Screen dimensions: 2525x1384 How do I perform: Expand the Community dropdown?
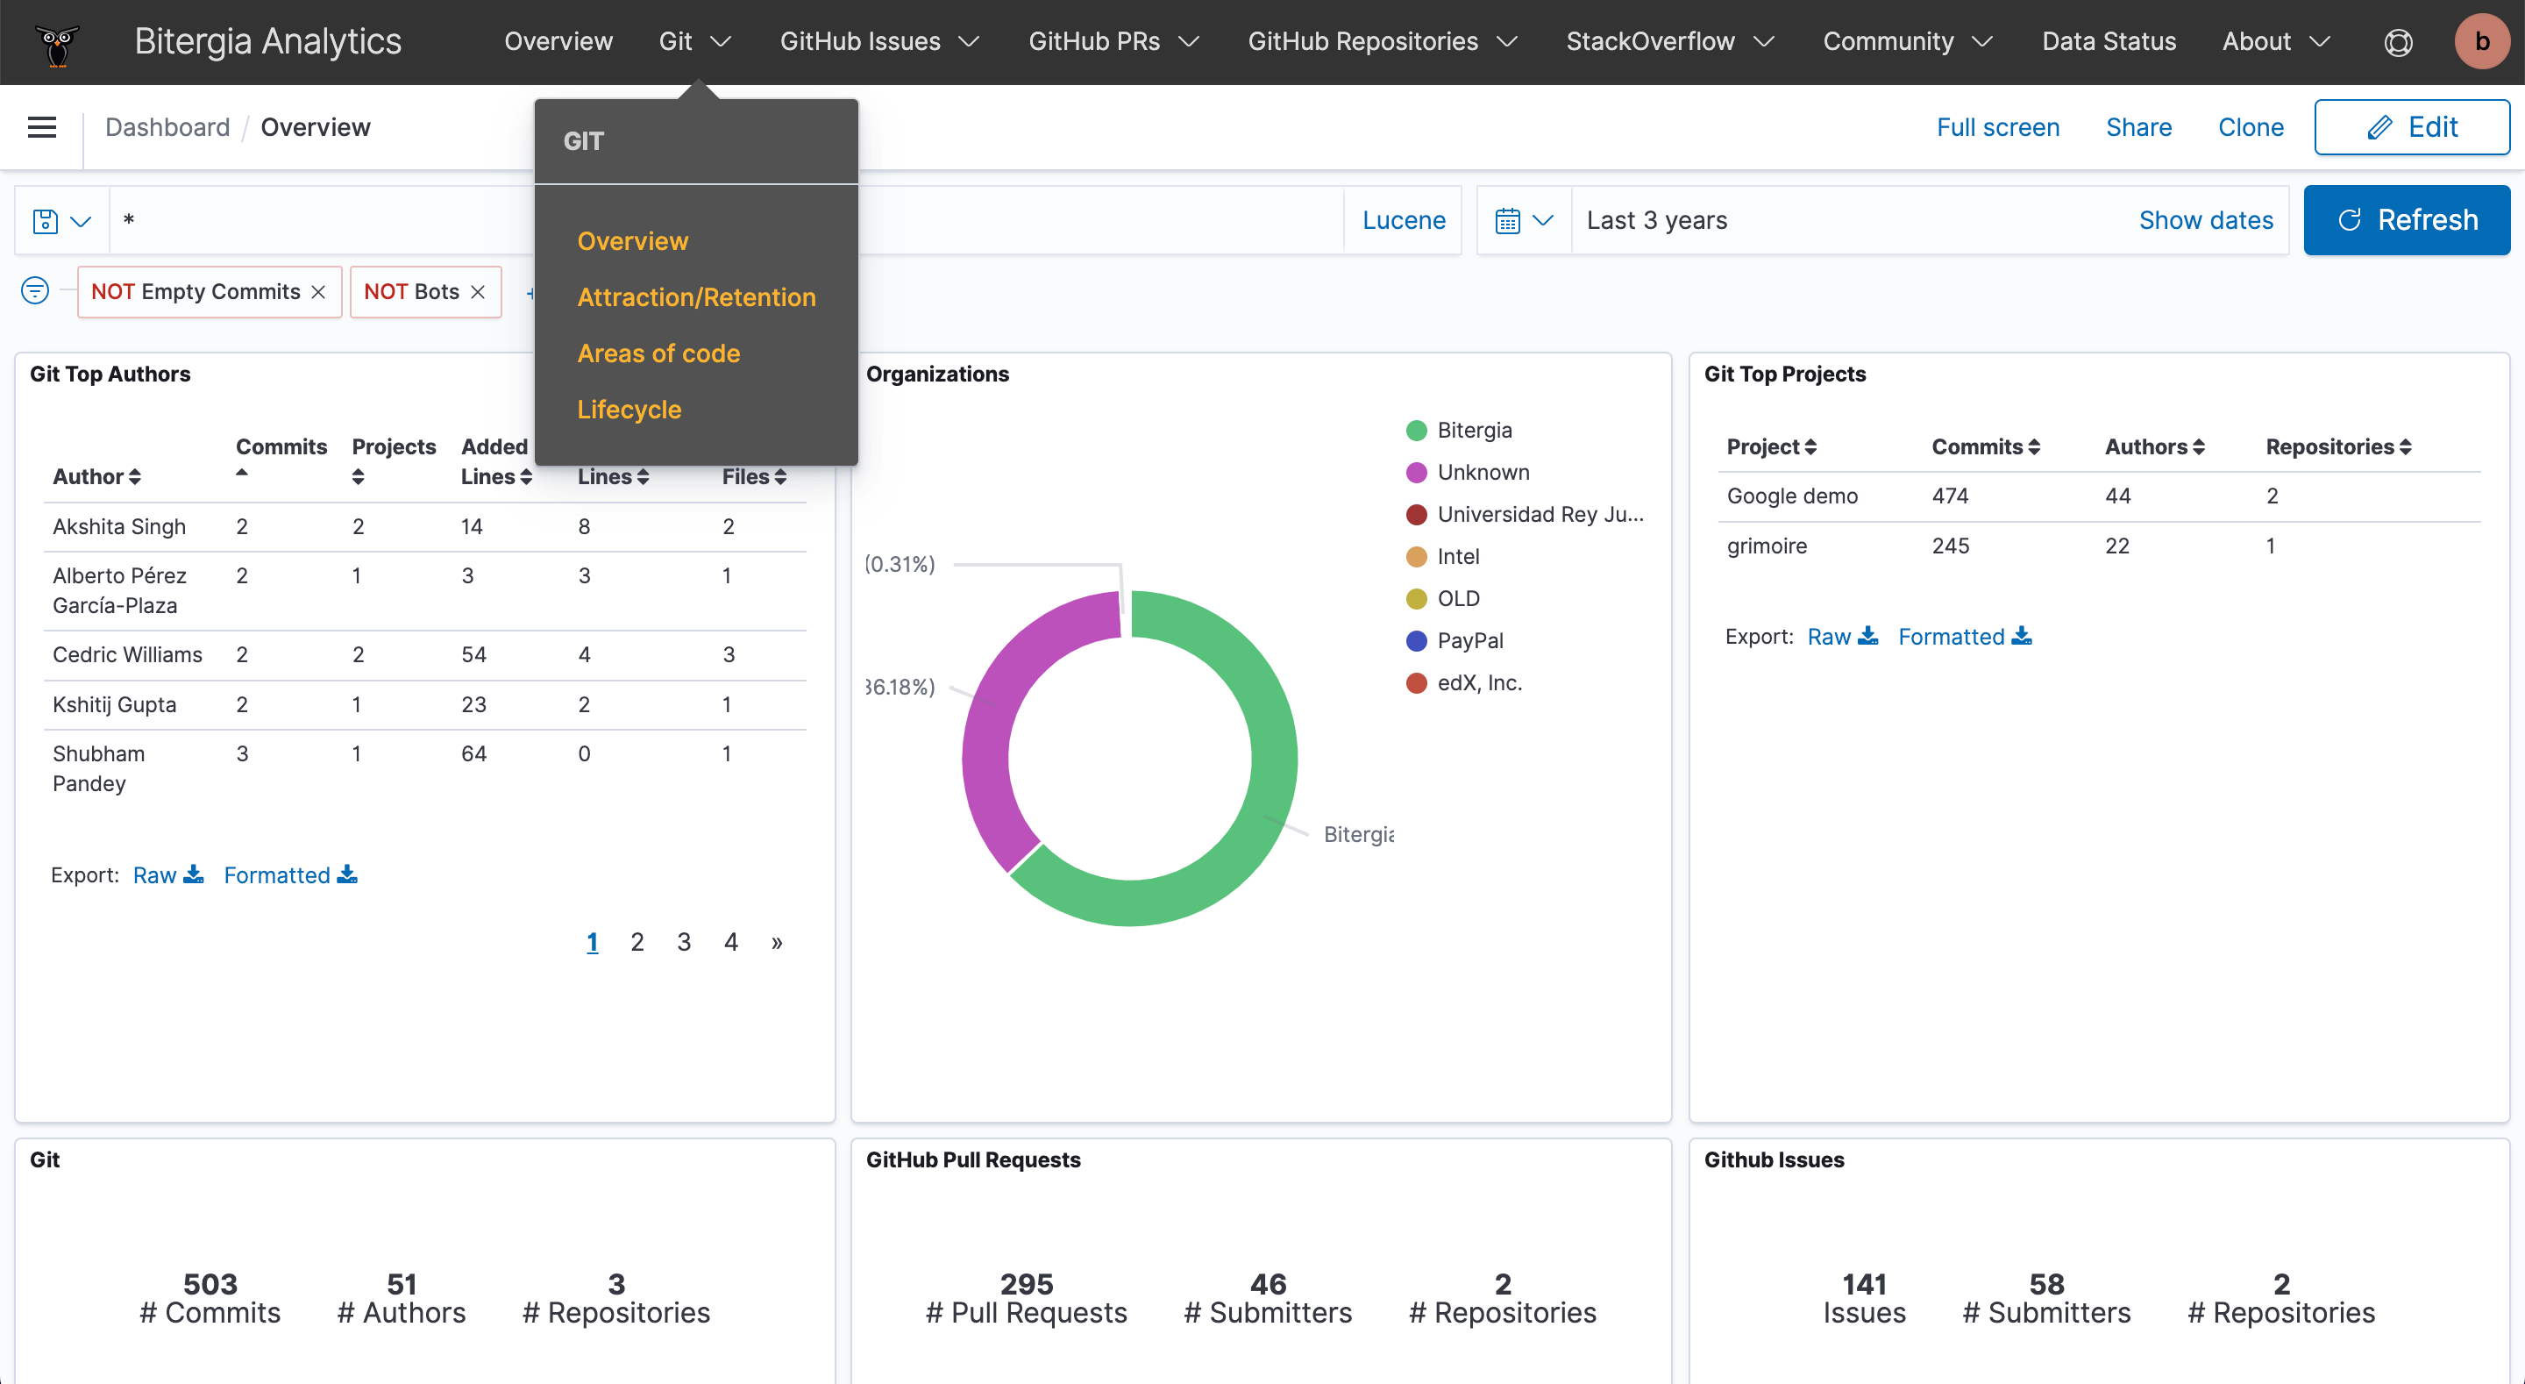tap(1908, 42)
